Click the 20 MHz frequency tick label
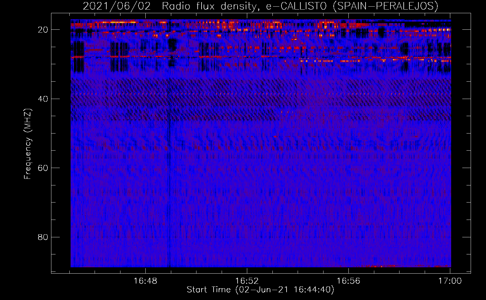This screenshot has height=300, width=486. (x=43, y=30)
